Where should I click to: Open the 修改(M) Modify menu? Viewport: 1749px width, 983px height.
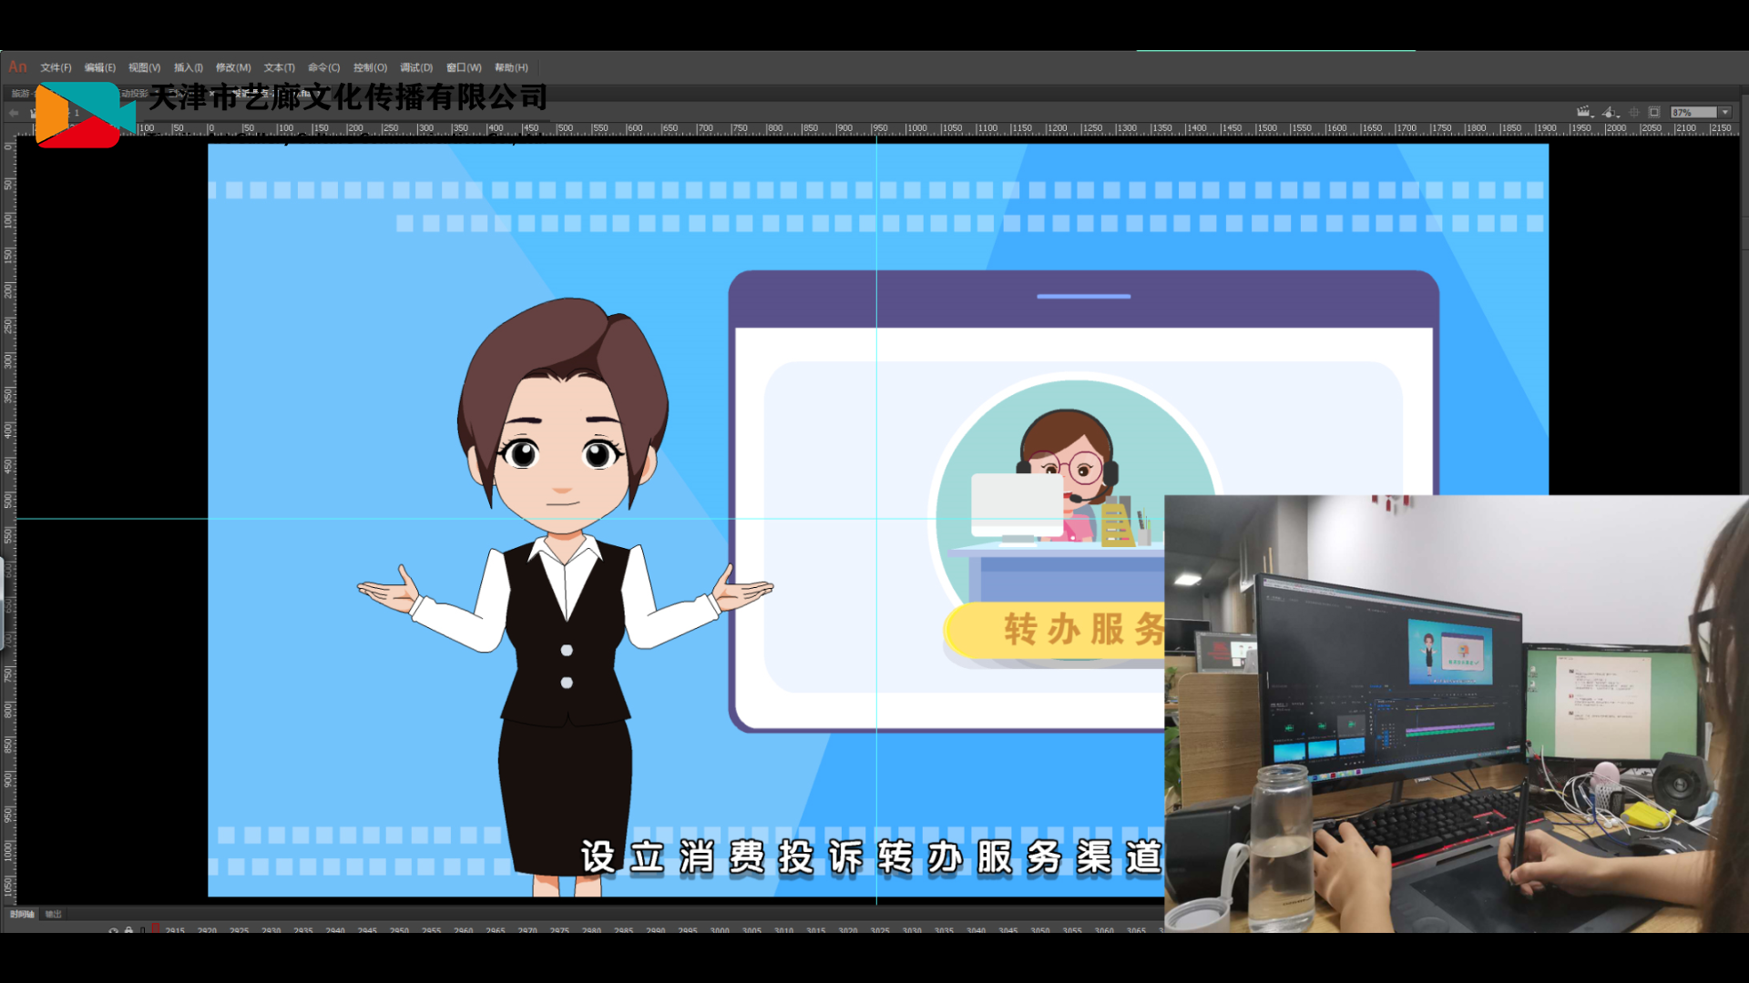233,67
